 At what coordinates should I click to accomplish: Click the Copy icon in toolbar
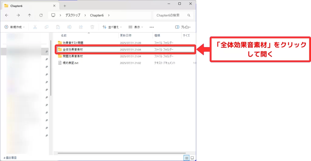tap(46, 27)
